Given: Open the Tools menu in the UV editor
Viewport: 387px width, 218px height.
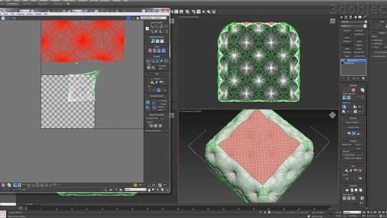Looking at the screenshot, I should tap(12, 14).
